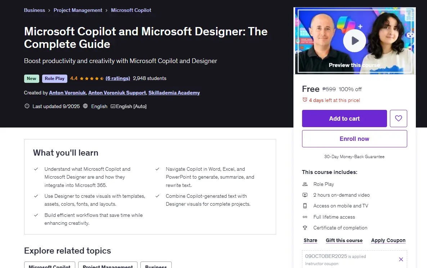Screen dimensions: 427x268
Task: Click the 'Boost productivity and creativity' subtitle
Action: pos(120,61)
